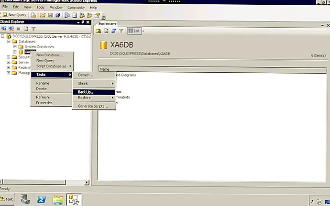The height and width of the screenshot is (206, 330).
Task: Open the toolbar options overflow arrow
Action: click(104, 18)
